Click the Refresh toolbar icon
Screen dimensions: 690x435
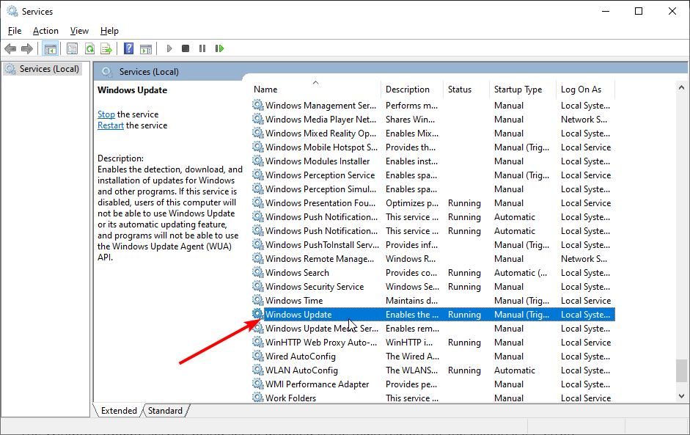[x=89, y=48]
